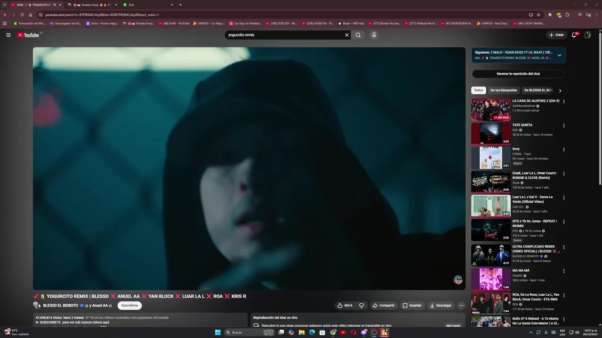The height and width of the screenshot is (338, 602).
Task: Open the Windows Start menu
Action: click(218, 332)
